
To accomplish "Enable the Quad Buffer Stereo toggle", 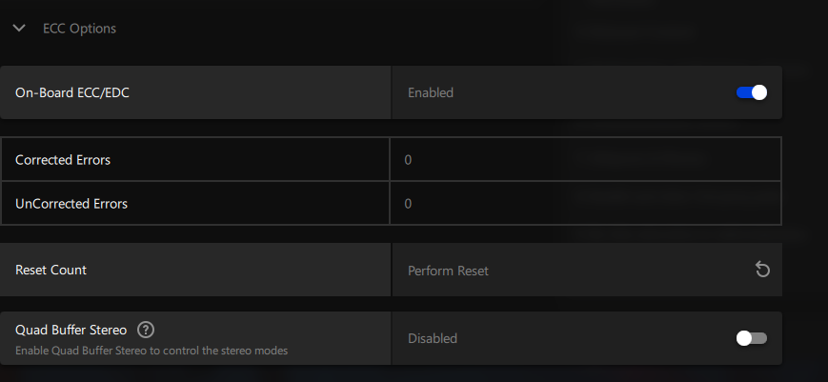I will tap(752, 338).
